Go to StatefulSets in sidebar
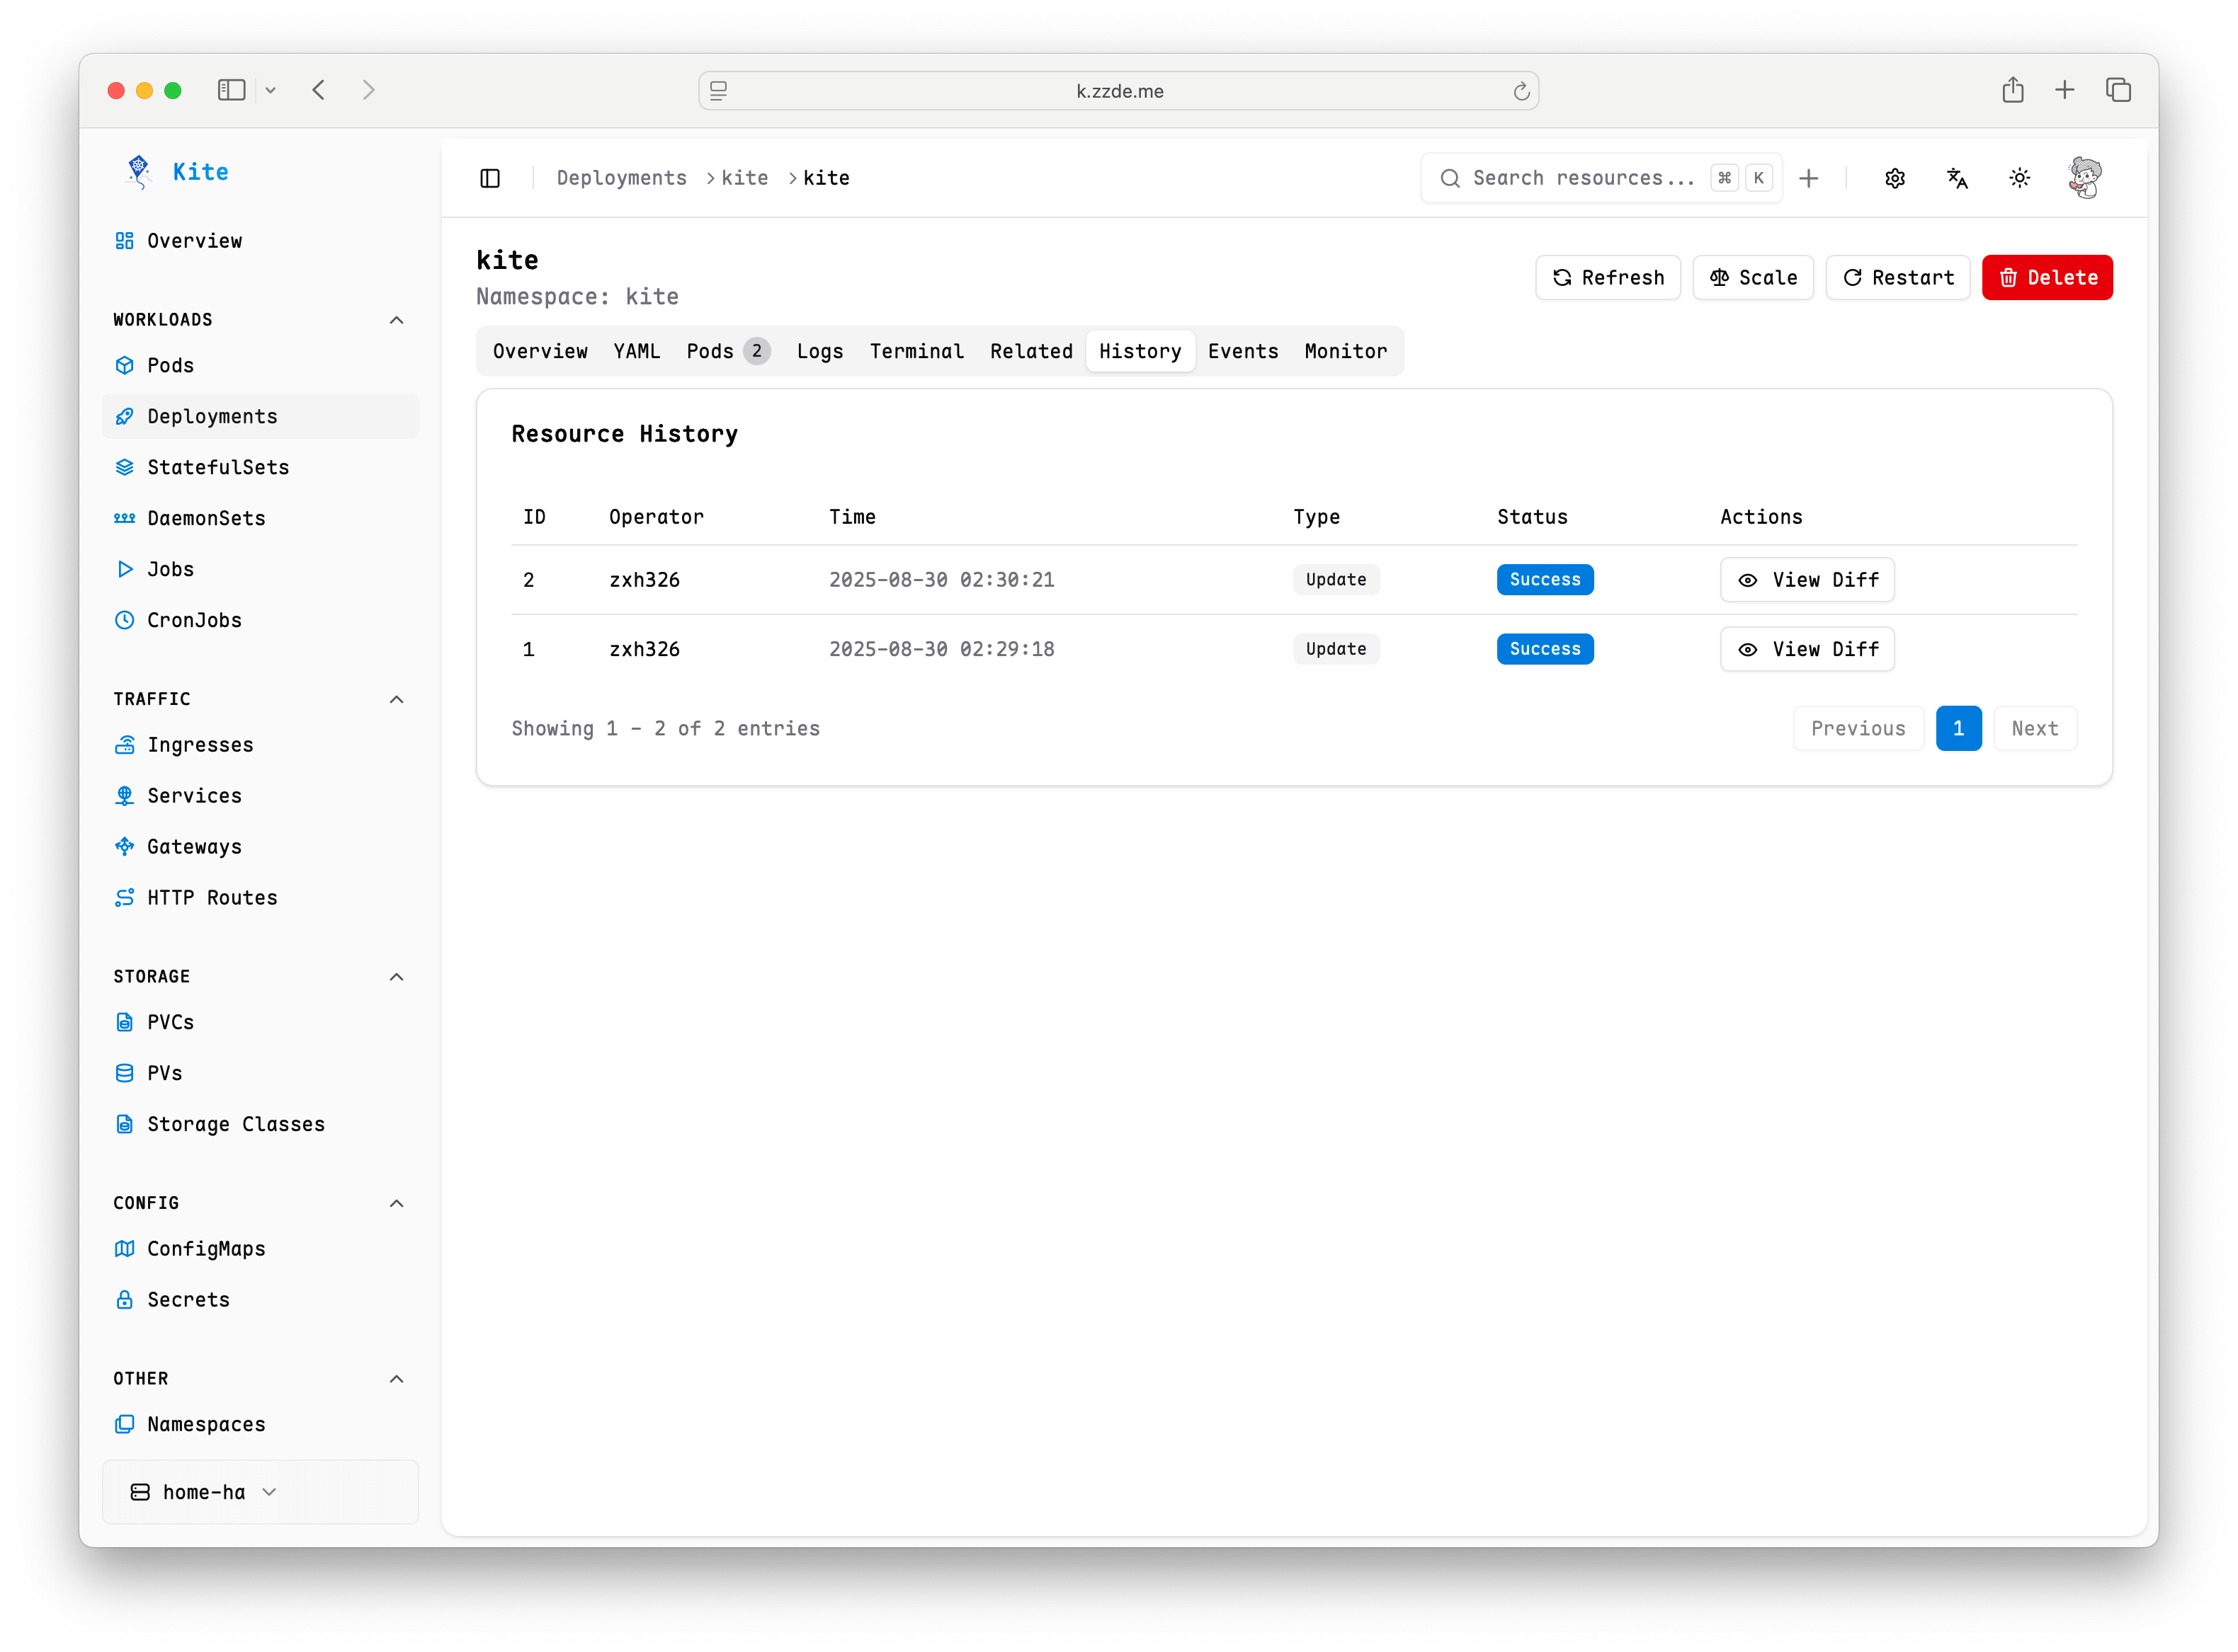Viewport: 2238px width, 1652px height. coord(217,467)
